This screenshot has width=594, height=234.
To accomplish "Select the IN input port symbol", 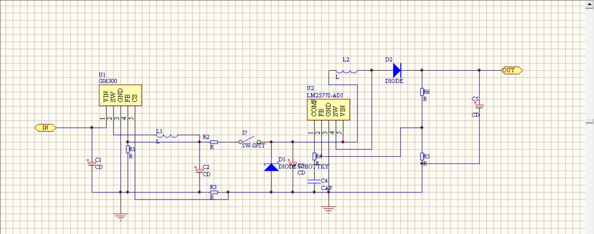I will pos(45,128).
